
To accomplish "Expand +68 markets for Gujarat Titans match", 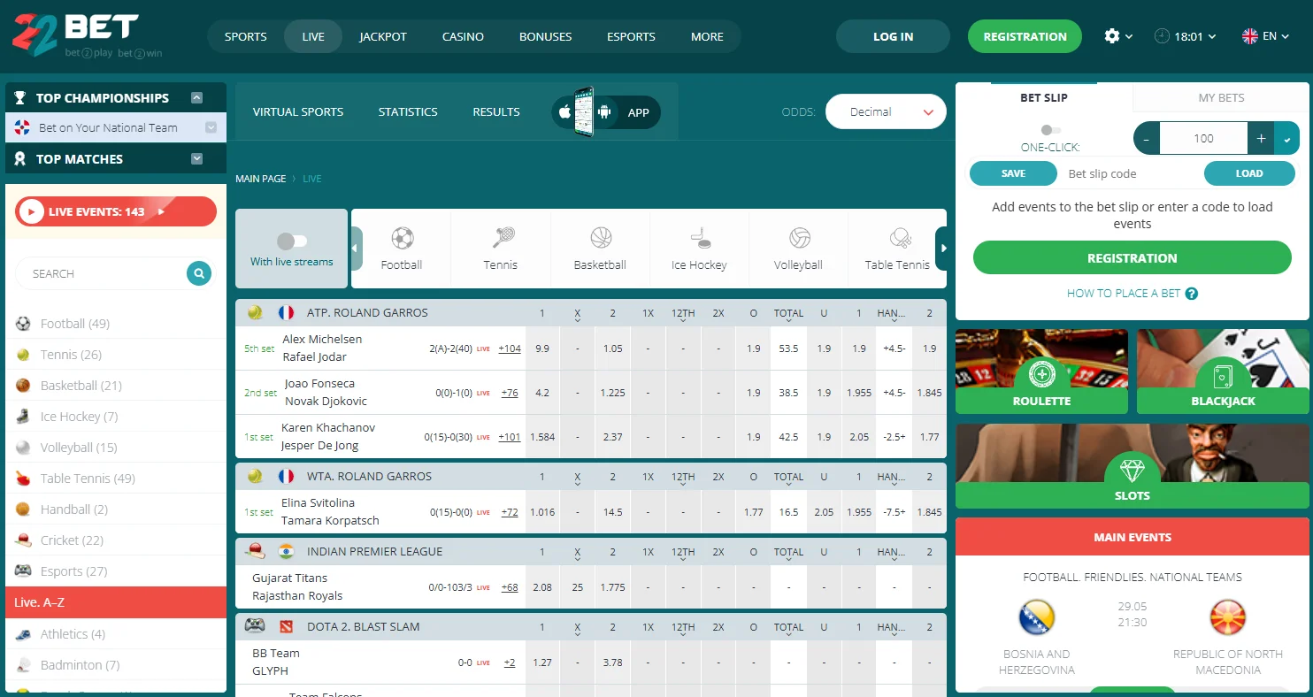I will click(510, 587).
